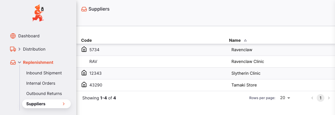
Task: Click the Suppliers header tray icon
Action: (x=84, y=9)
